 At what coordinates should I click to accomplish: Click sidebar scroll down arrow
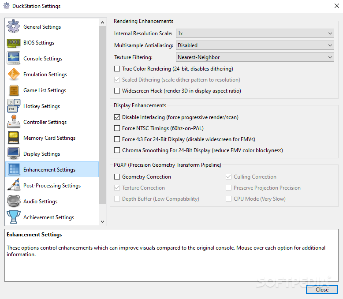pyautogui.click(x=102, y=222)
